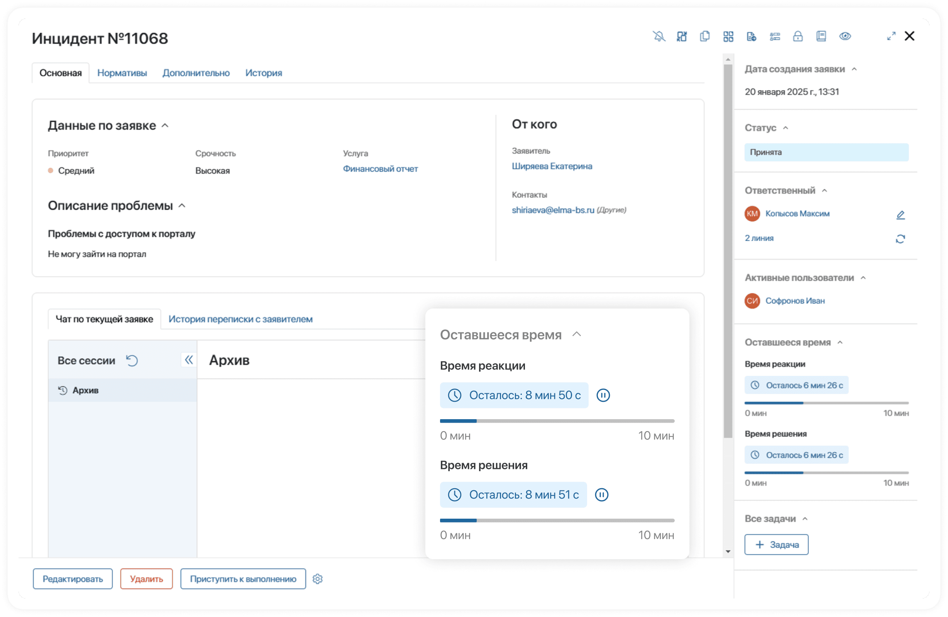Collapse sidebar Оставшееся время section
The height and width of the screenshot is (617, 948).
click(x=840, y=343)
